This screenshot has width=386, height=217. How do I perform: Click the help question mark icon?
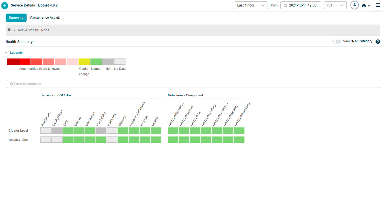tap(378, 42)
